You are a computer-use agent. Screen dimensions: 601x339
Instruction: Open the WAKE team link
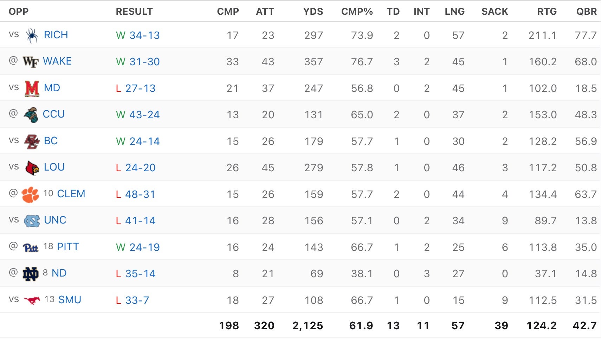(57, 61)
